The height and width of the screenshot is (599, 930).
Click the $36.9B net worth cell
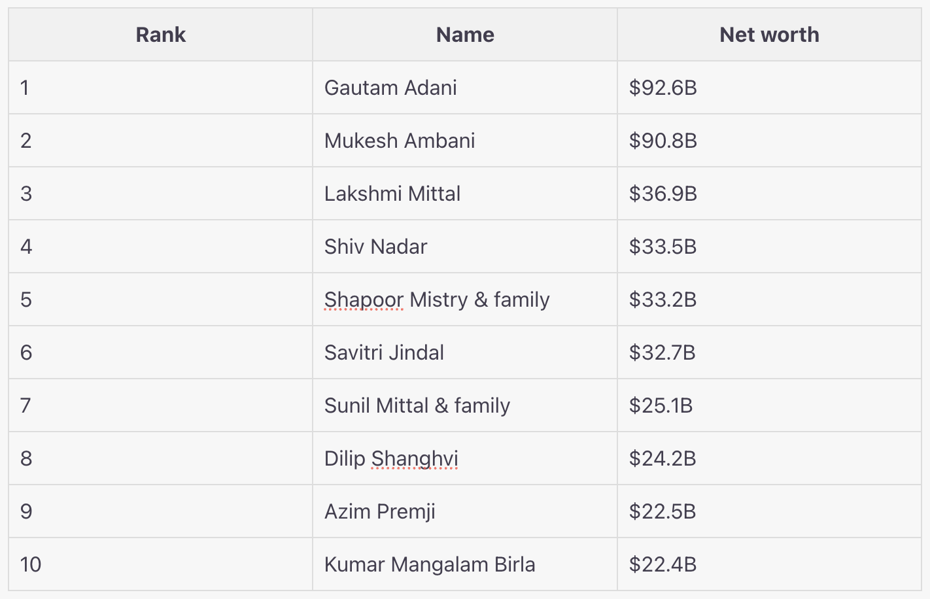(663, 194)
